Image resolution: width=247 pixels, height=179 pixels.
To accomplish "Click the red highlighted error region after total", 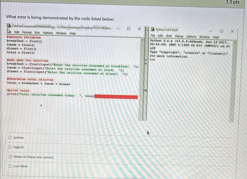I will 116,97.
